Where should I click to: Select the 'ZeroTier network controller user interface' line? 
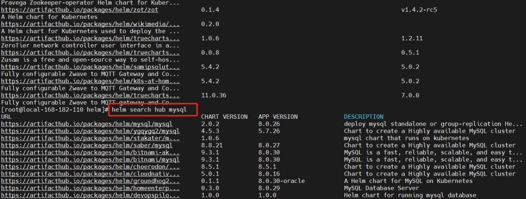90,46
